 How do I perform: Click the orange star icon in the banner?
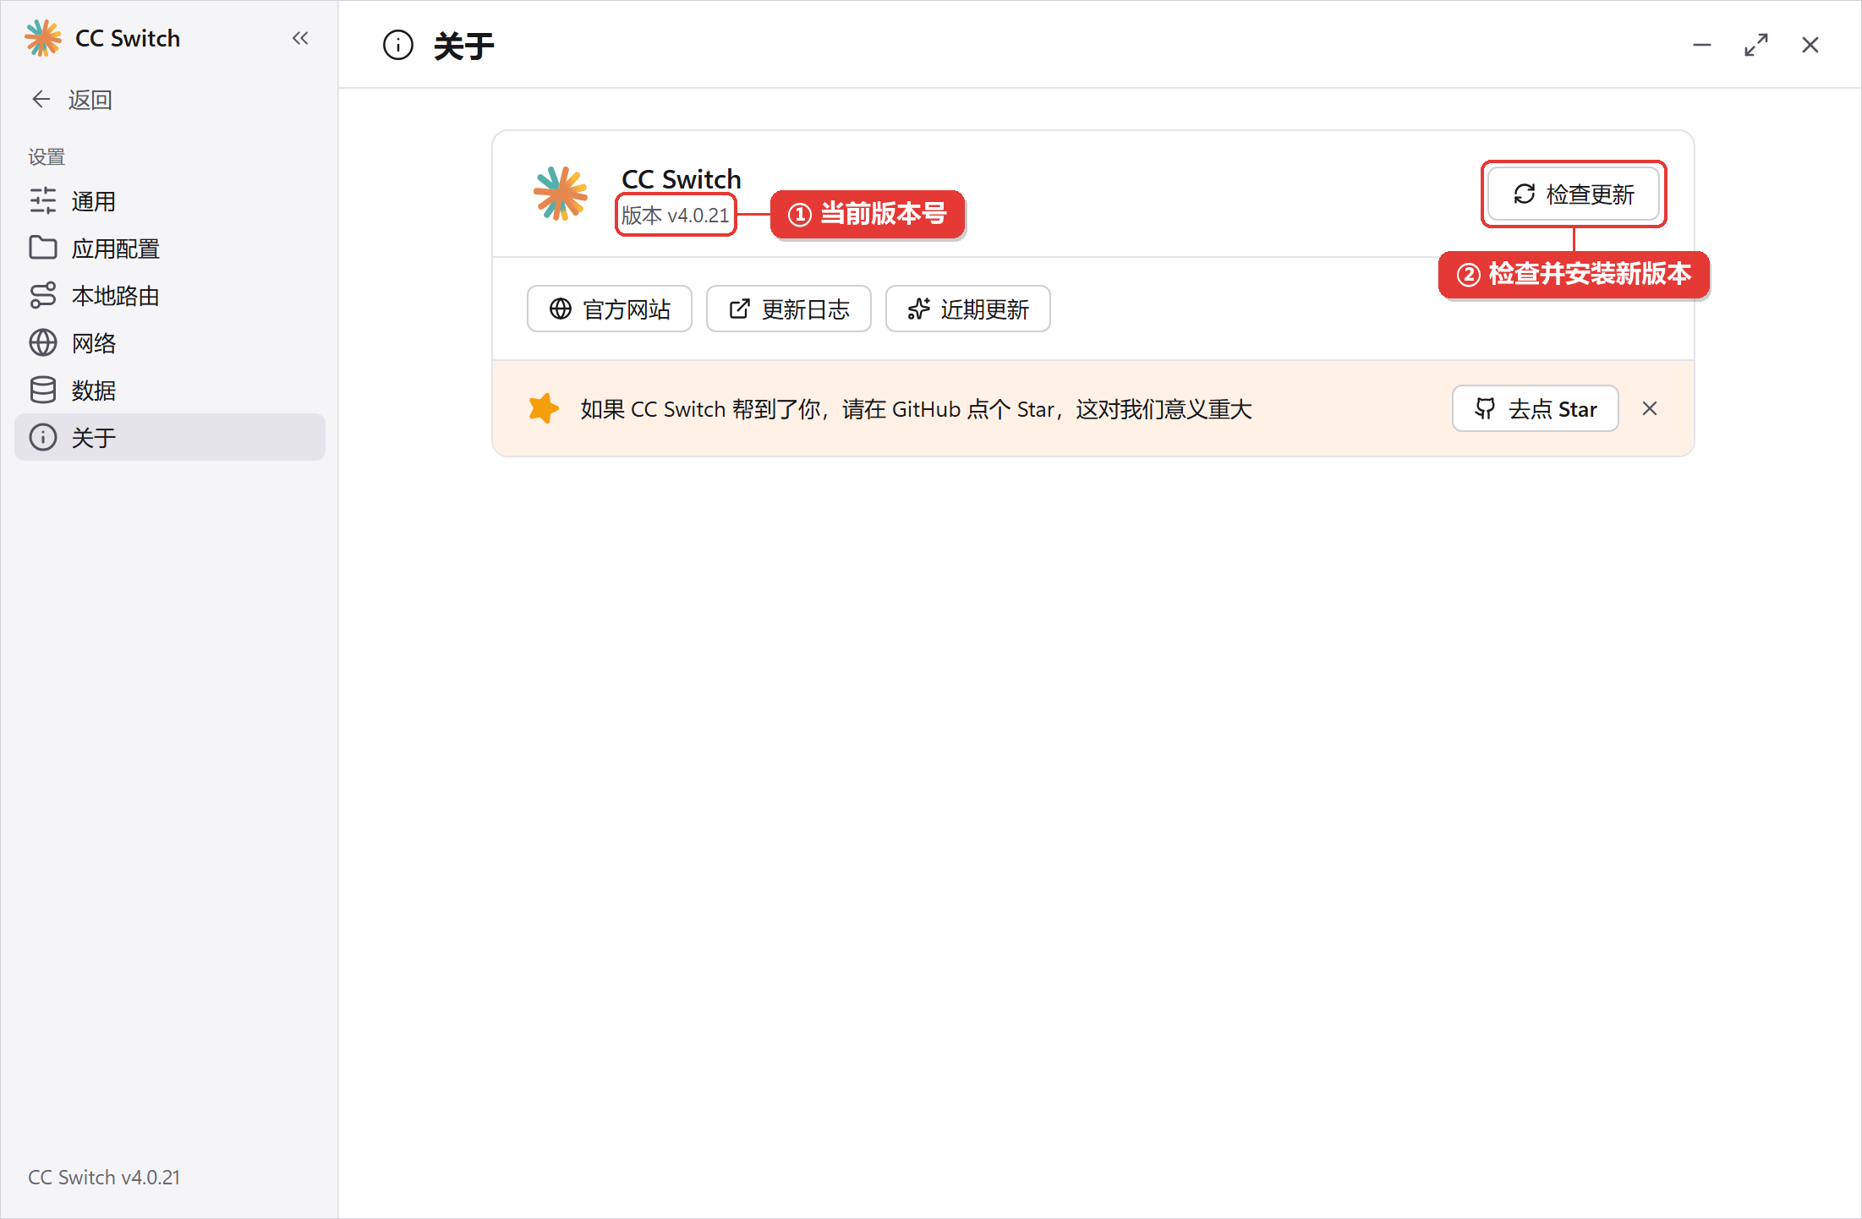(x=544, y=409)
